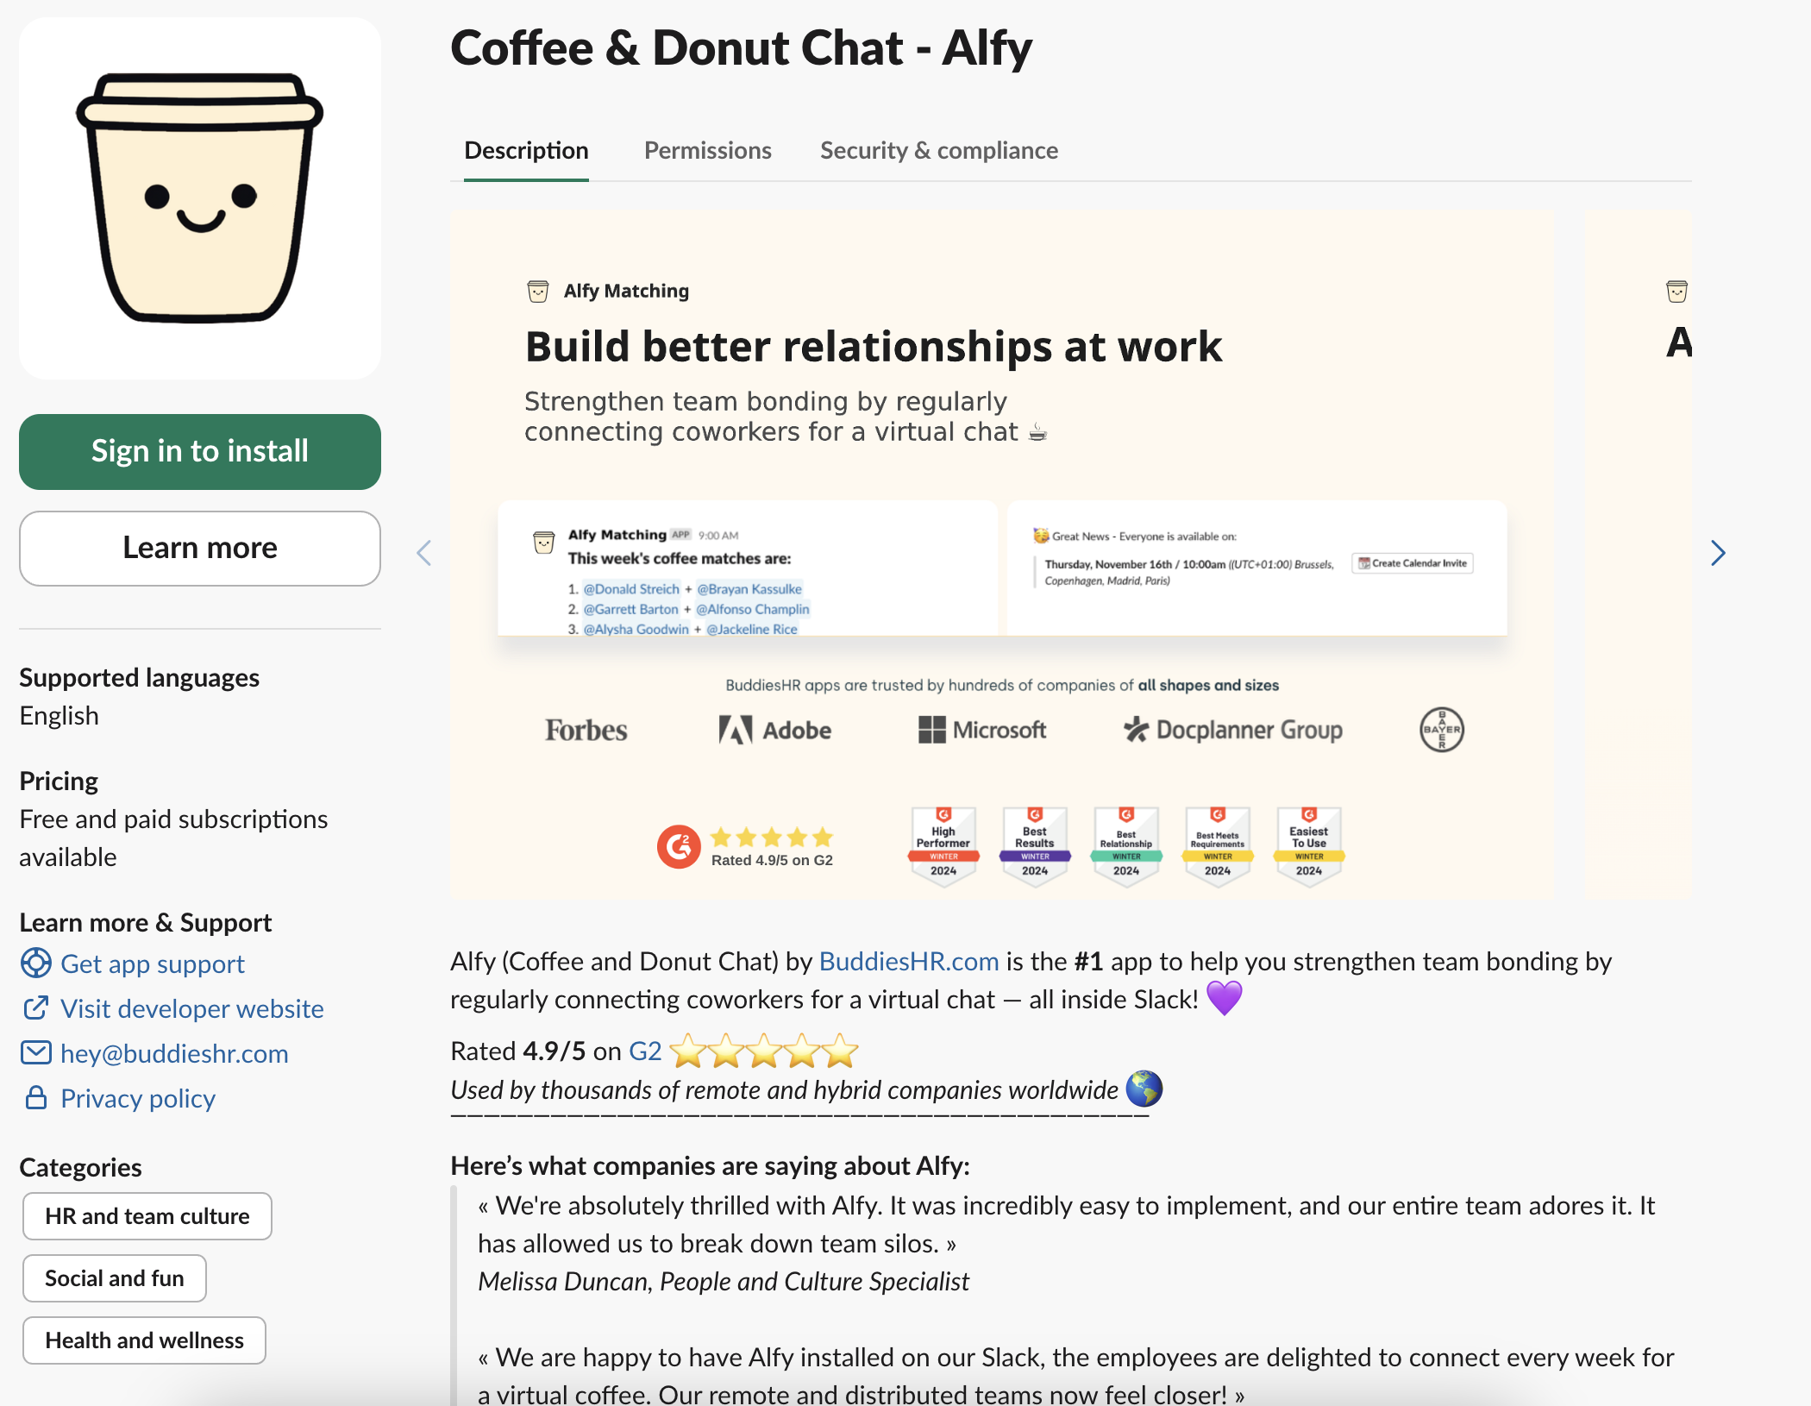Select the Description tab
This screenshot has width=1811, height=1406.
coord(526,151)
